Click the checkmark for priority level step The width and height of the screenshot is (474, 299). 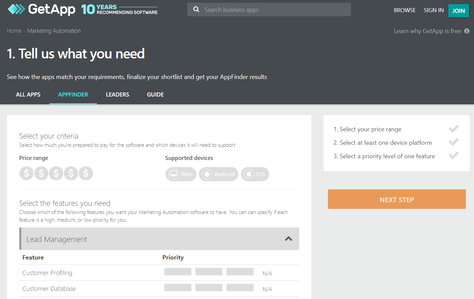pyautogui.click(x=454, y=155)
